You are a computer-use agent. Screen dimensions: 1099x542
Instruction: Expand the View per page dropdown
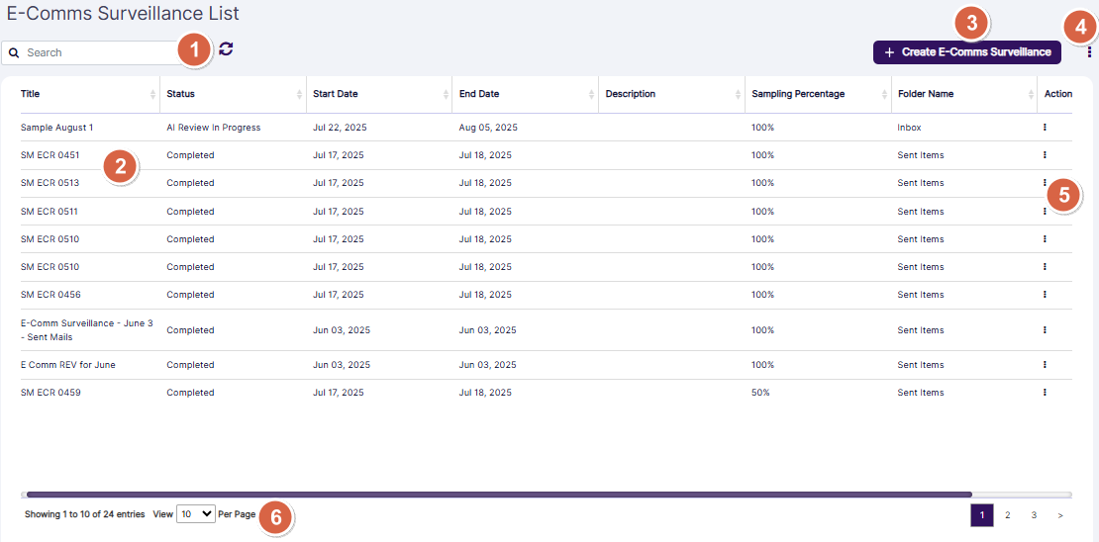[195, 514]
